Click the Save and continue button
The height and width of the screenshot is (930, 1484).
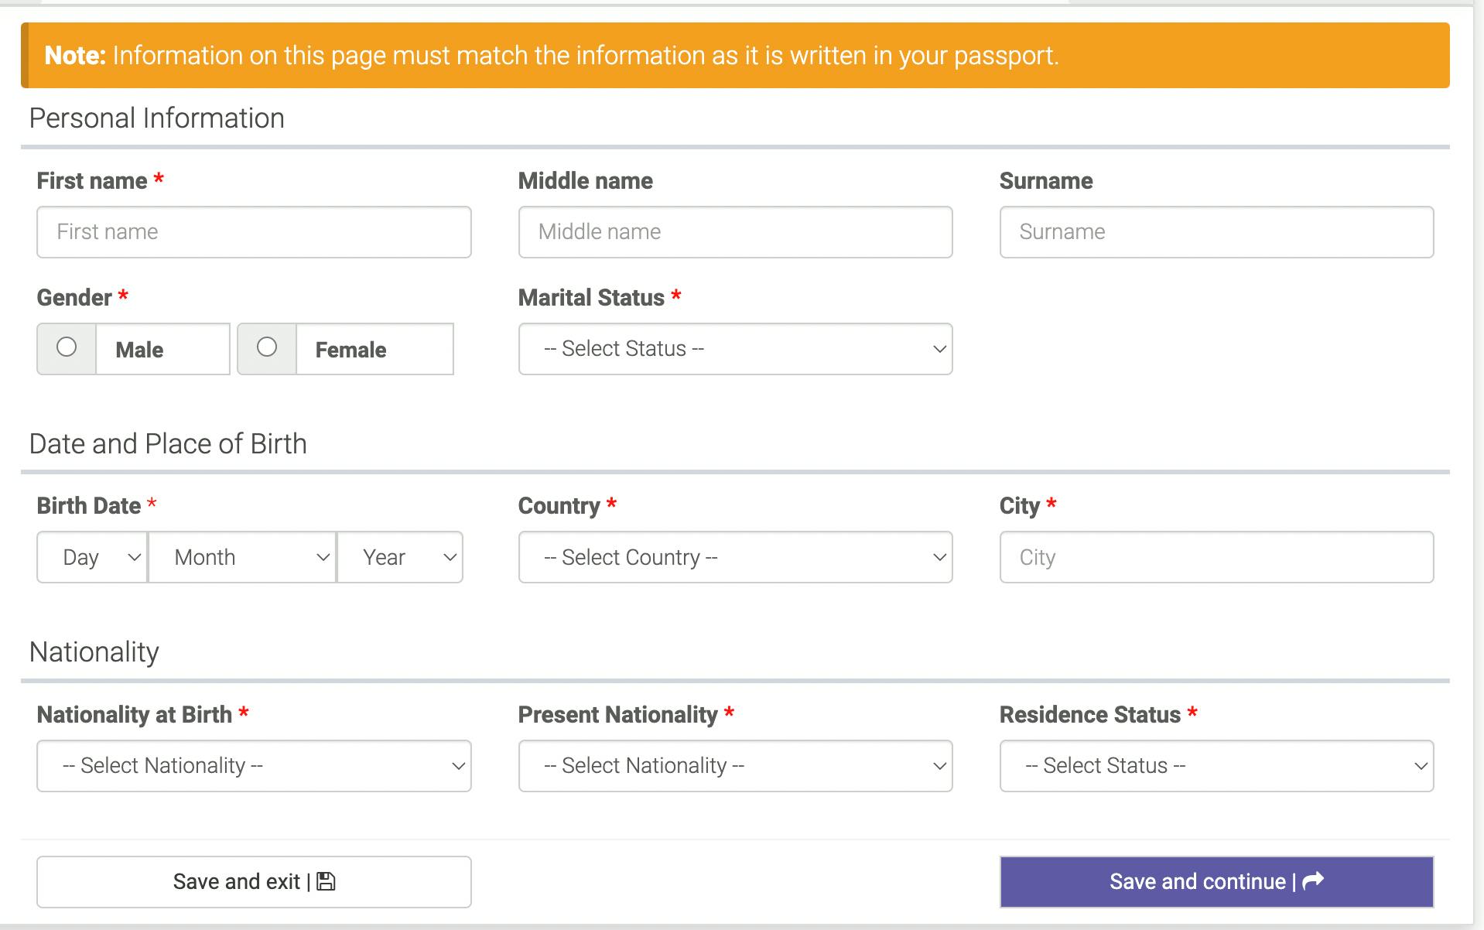coord(1216,882)
